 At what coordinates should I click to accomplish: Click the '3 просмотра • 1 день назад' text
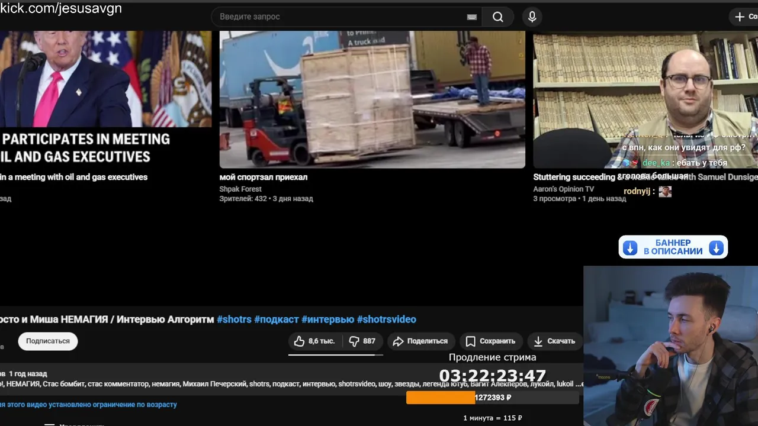coord(579,199)
